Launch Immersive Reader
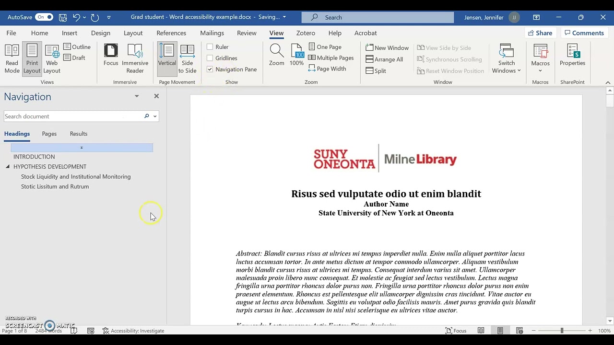 coord(135,58)
